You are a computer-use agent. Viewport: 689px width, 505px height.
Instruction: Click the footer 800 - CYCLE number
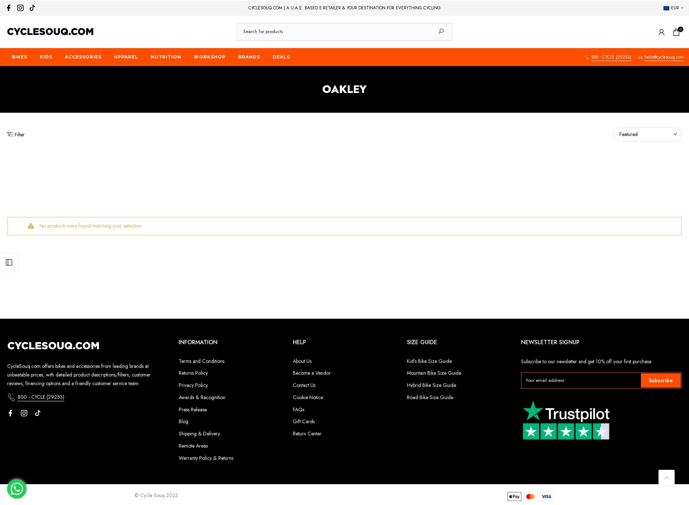(x=41, y=397)
